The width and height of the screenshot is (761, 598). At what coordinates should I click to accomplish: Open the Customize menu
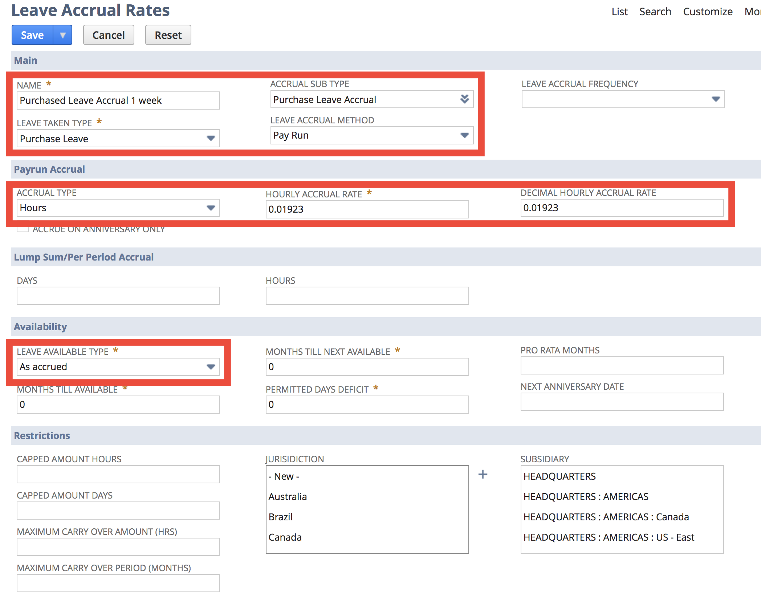(707, 11)
